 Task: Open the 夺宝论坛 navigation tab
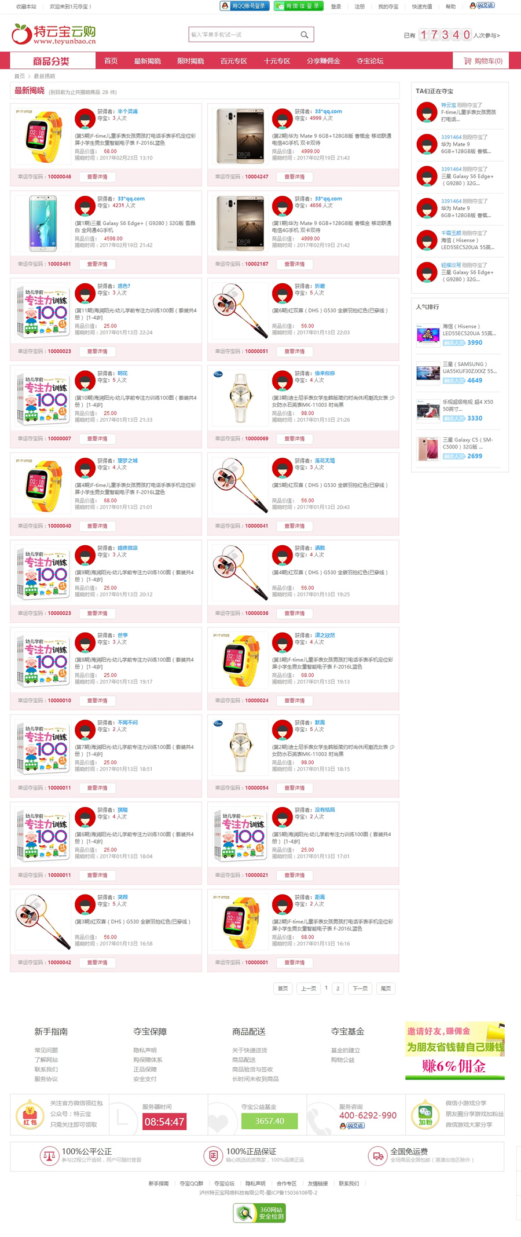(370, 61)
